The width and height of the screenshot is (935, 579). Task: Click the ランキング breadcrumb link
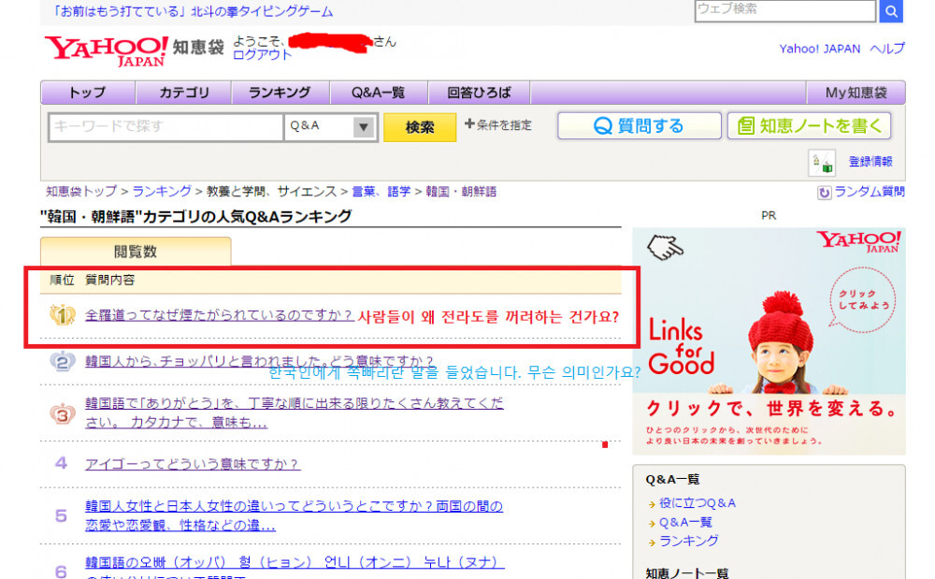pos(162,192)
